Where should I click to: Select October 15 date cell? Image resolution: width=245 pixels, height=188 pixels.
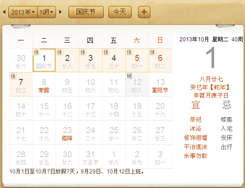tap(44, 109)
